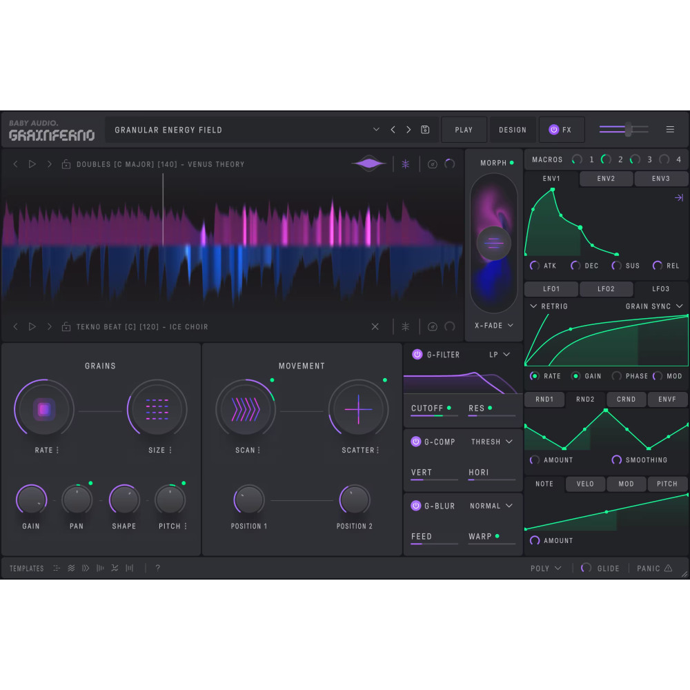Switch to the DESIGN tab
Viewport: 690px width, 690px height.
512,129
